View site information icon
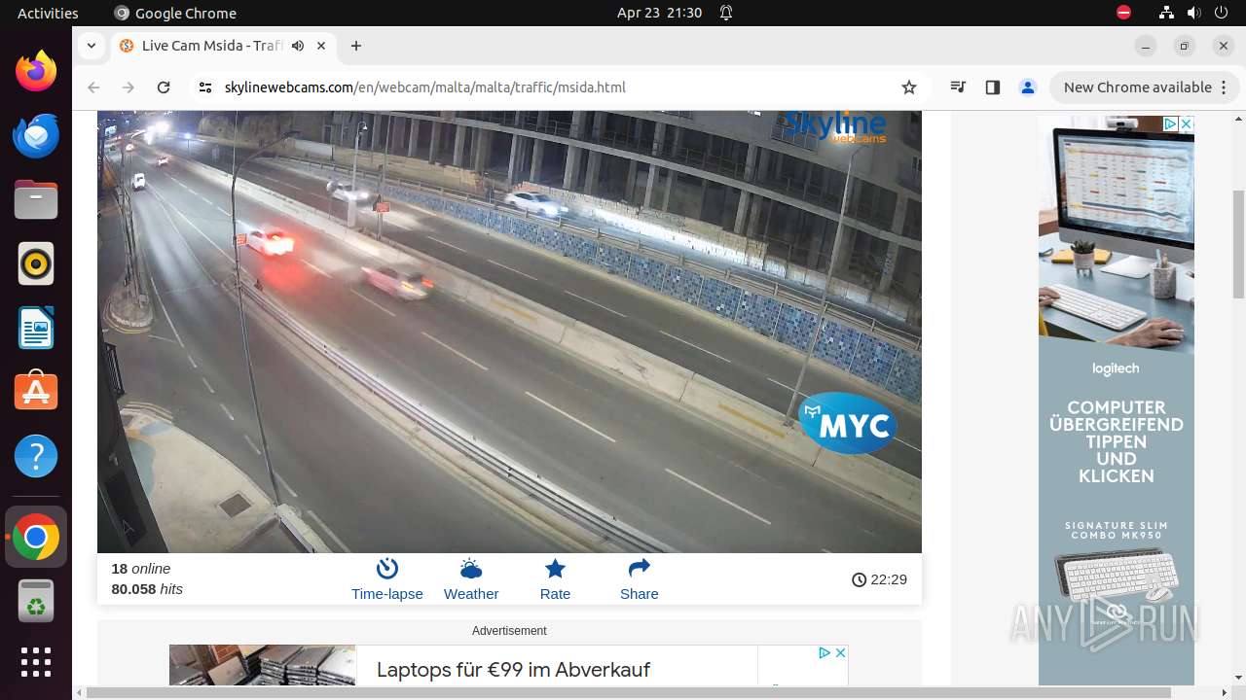The width and height of the screenshot is (1246, 700). click(x=204, y=87)
